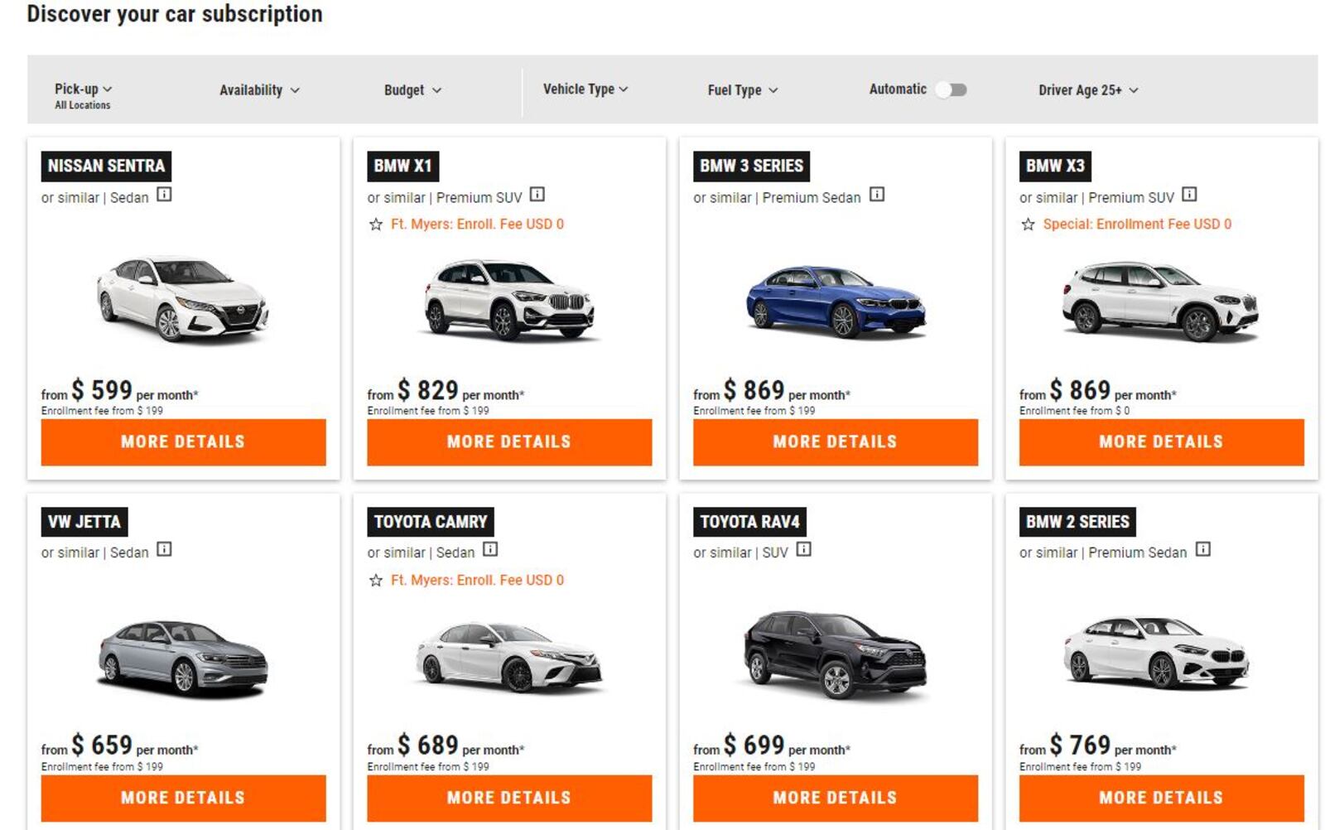Viewport: 1325px width, 830px height.
Task: Star the BMW X3 special enrollment deal
Action: pyautogui.click(x=1029, y=224)
